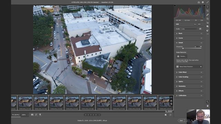Screen dimensions: 221x124
Task: Open the sort options icon in bottom bar
Action: point(36,115)
